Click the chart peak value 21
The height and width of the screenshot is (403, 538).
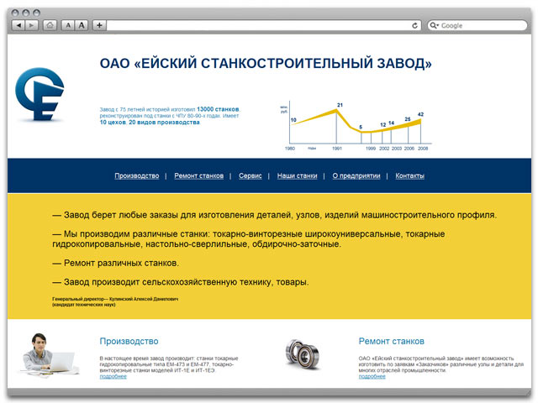[340, 105]
